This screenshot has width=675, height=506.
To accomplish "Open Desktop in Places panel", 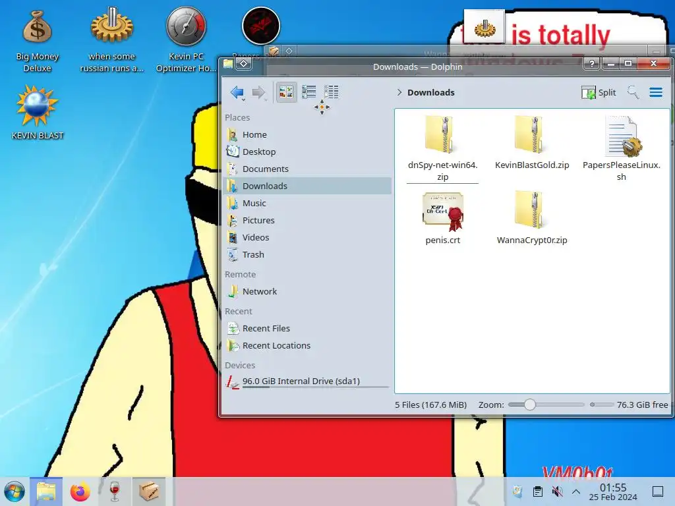I will [x=307, y=152].
